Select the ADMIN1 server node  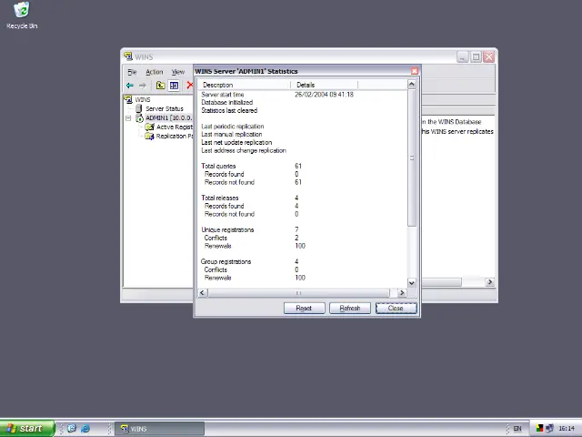[x=168, y=117]
